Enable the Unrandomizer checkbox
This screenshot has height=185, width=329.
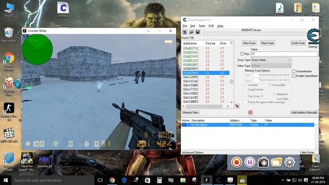pos(294,71)
